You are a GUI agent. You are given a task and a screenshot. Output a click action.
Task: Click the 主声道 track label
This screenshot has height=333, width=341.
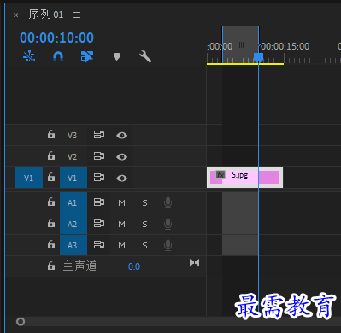click(79, 266)
